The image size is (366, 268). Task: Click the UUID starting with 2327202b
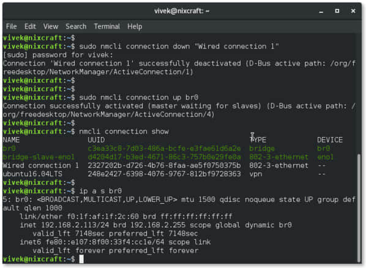164,166
